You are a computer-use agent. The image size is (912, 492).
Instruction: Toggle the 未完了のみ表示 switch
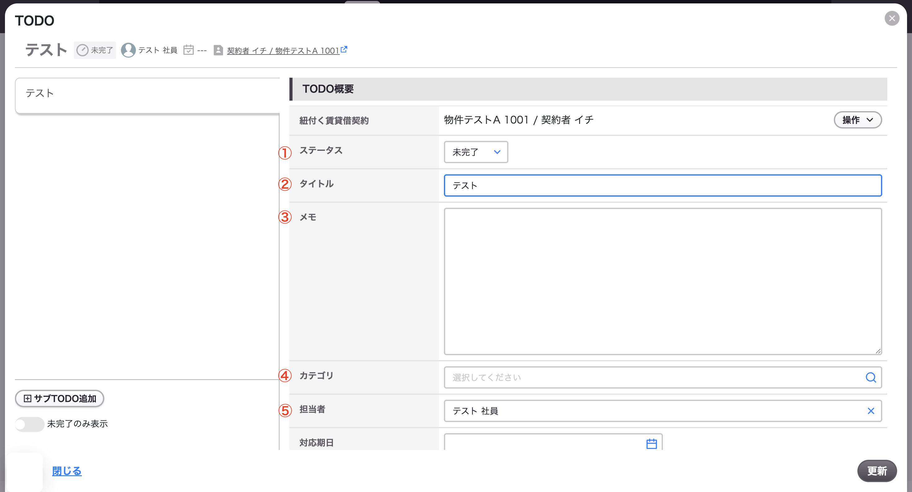coord(29,424)
